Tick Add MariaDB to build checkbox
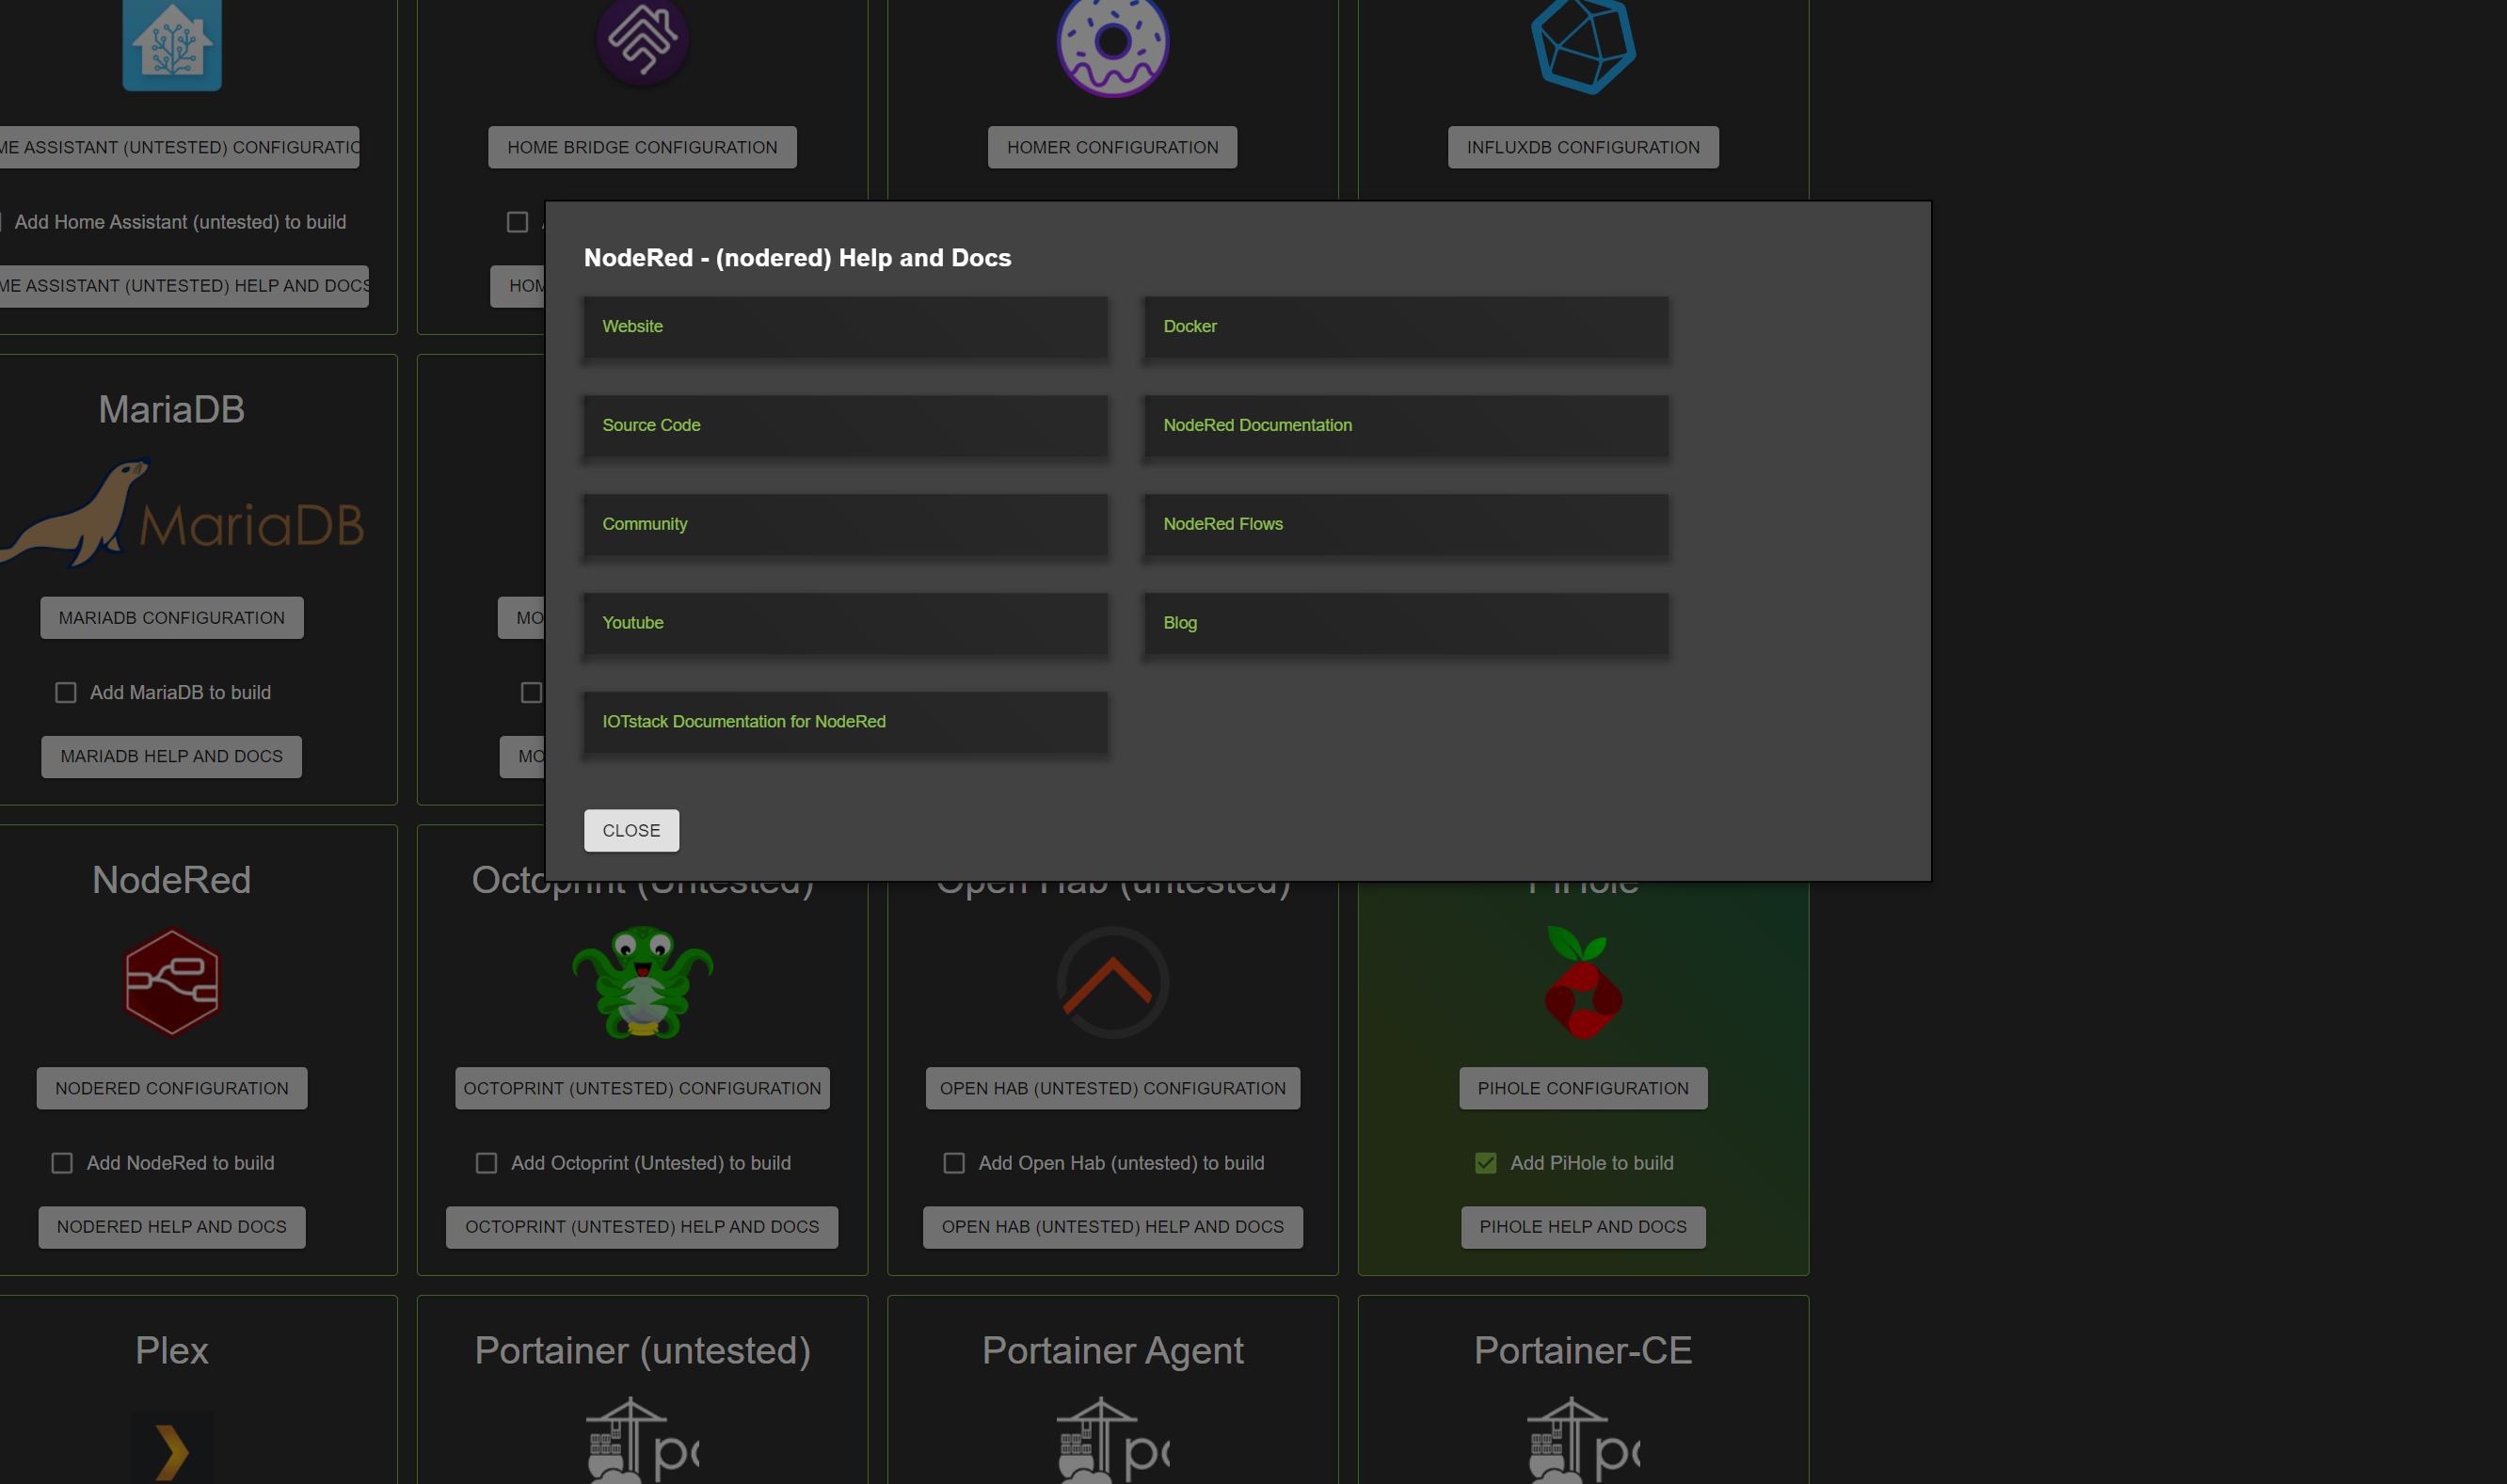 pos(66,692)
